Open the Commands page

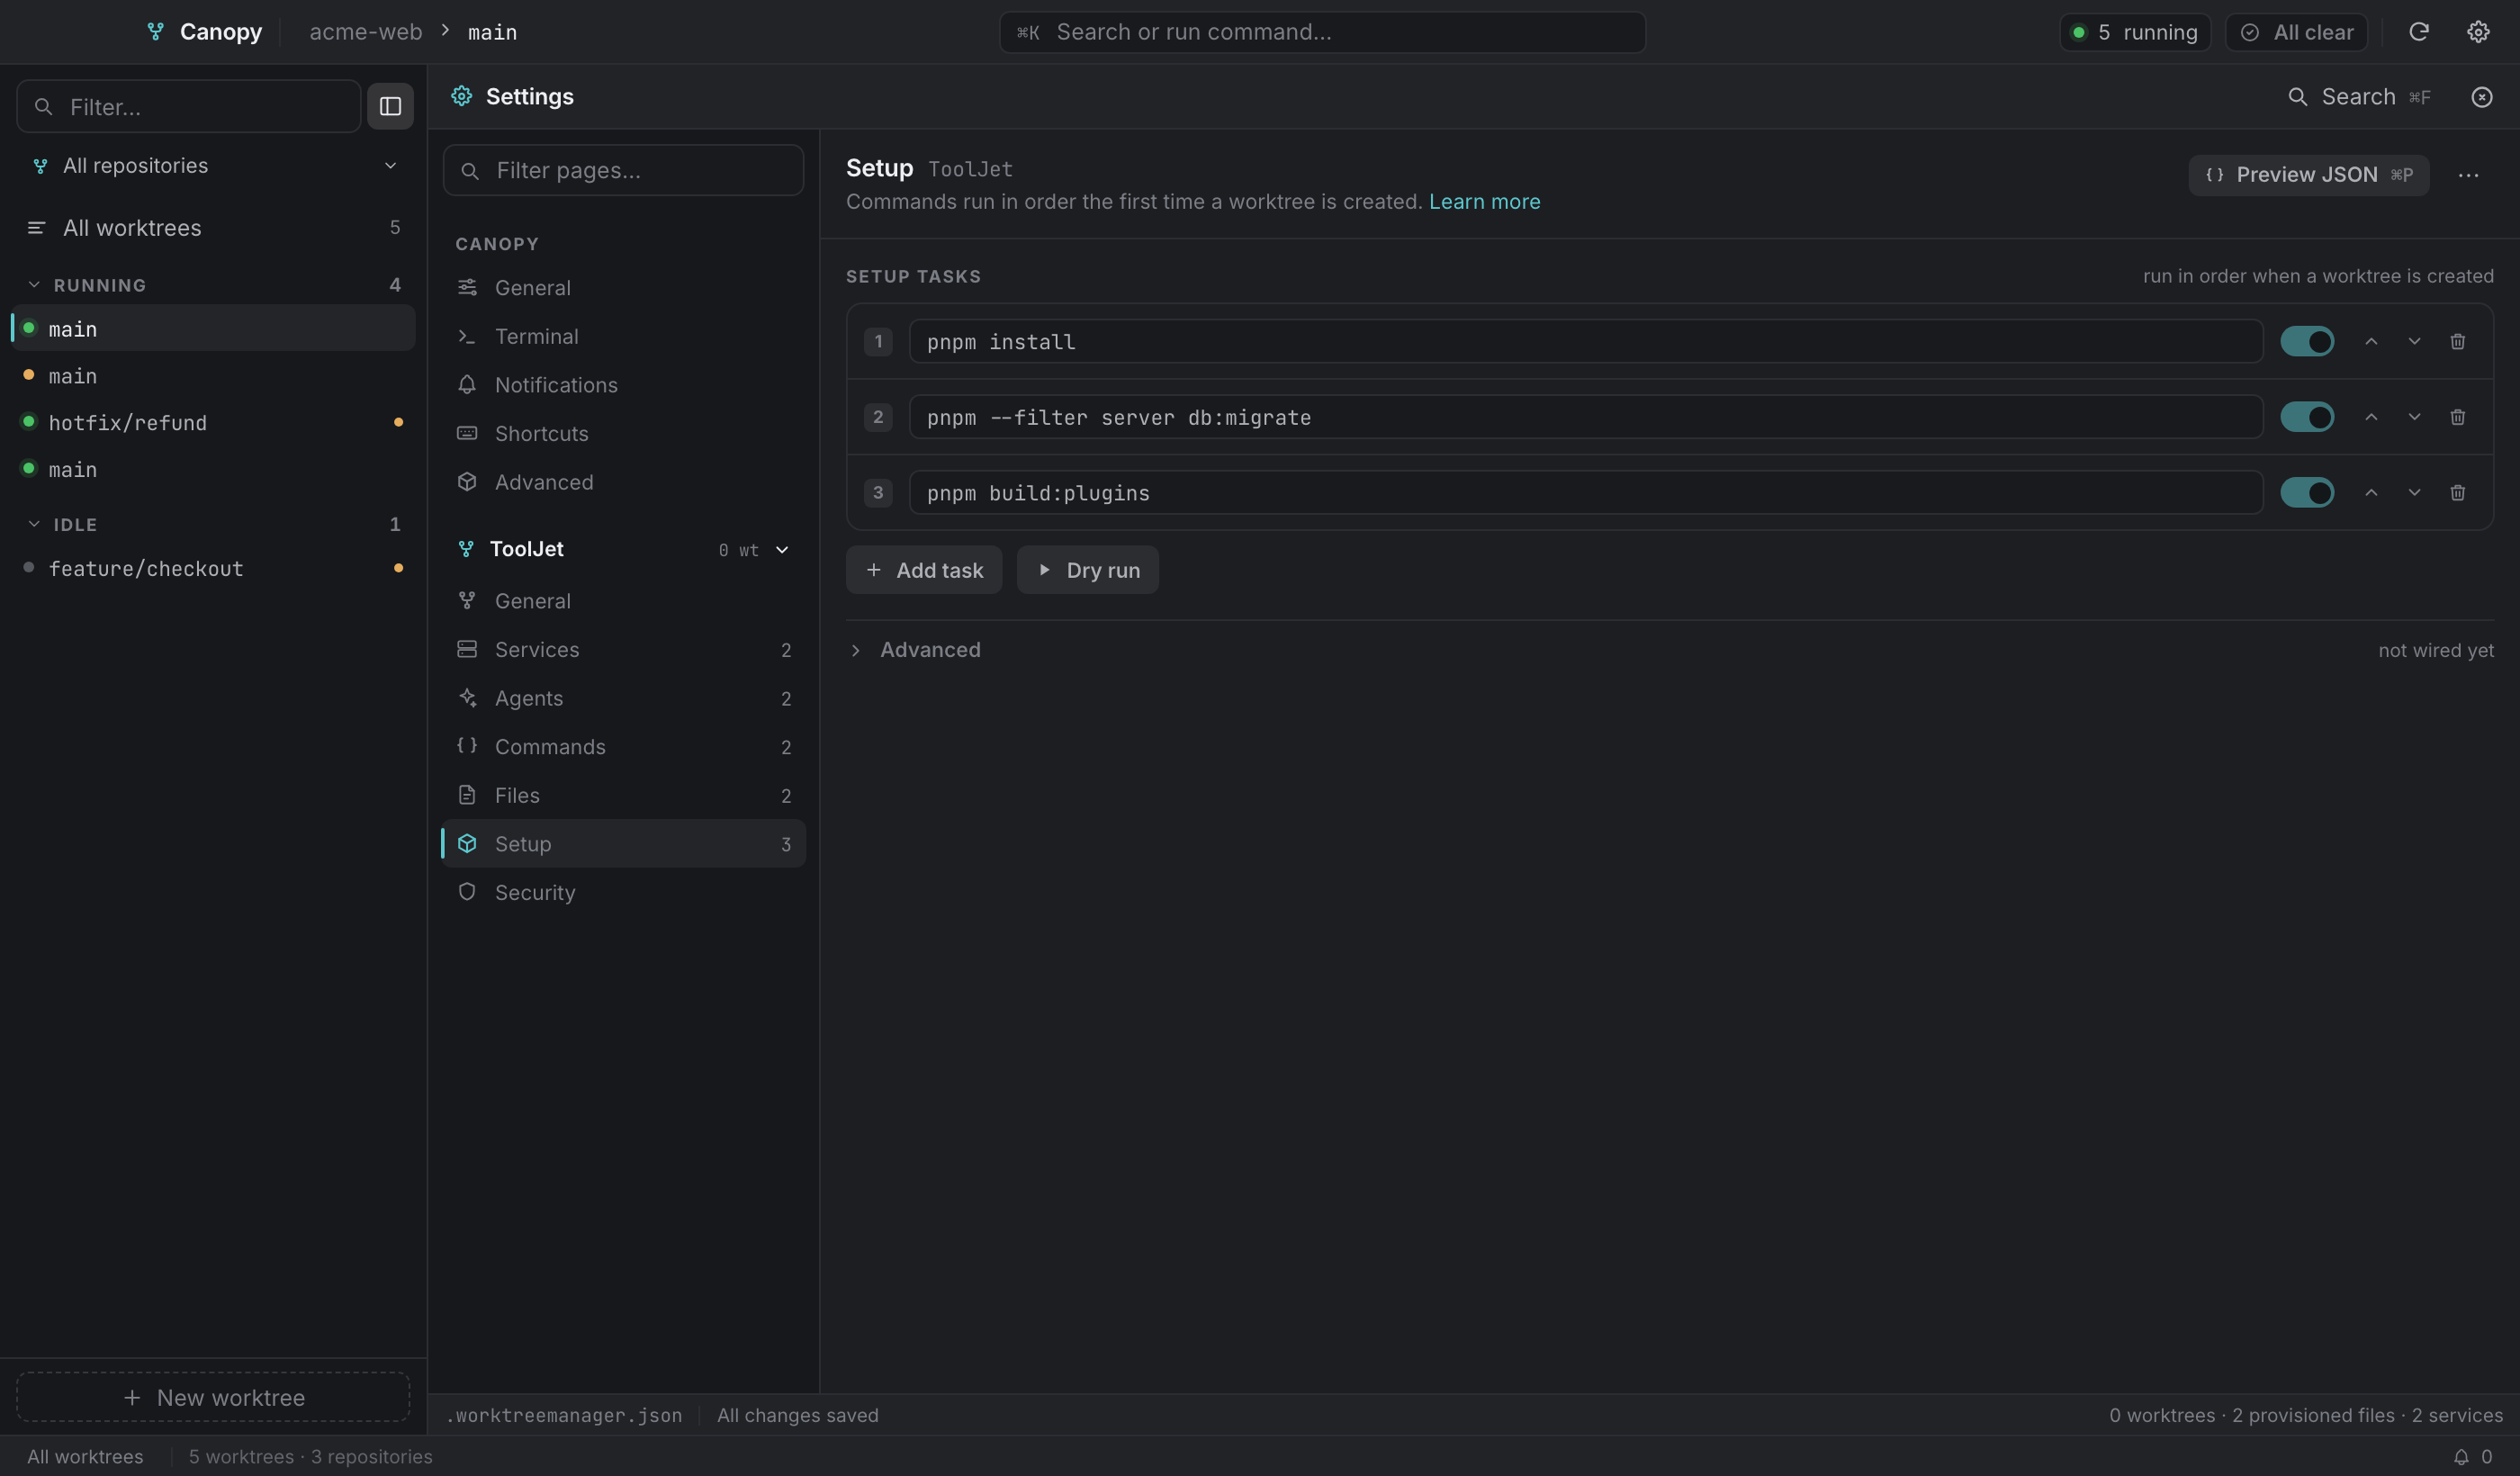623,747
